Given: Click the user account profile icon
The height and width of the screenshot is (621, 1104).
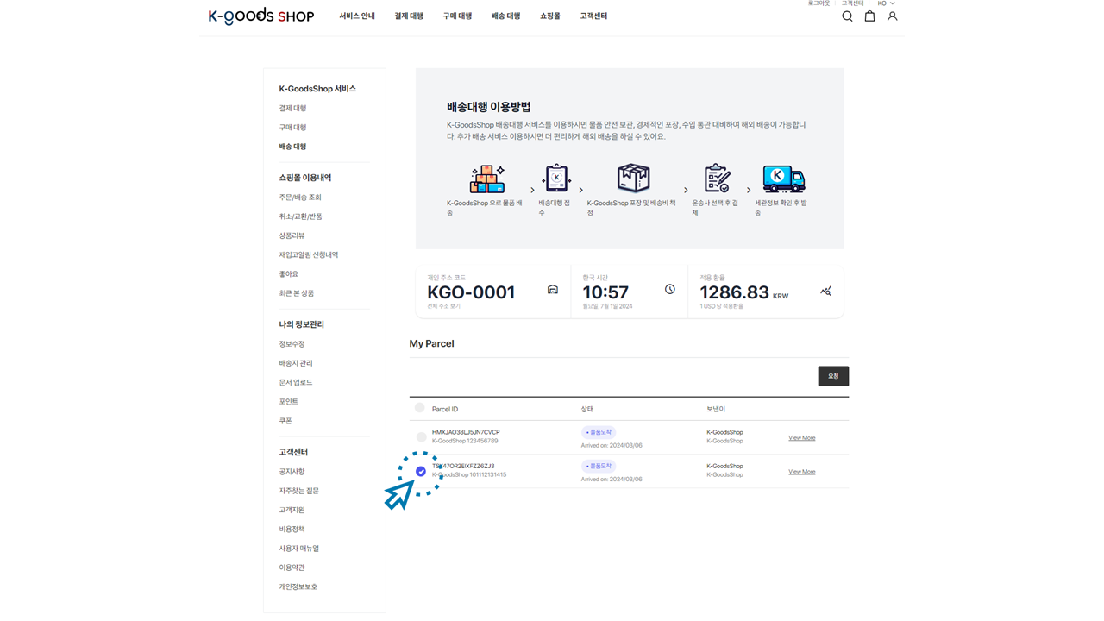Looking at the screenshot, I should pyautogui.click(x=892, y=16).
